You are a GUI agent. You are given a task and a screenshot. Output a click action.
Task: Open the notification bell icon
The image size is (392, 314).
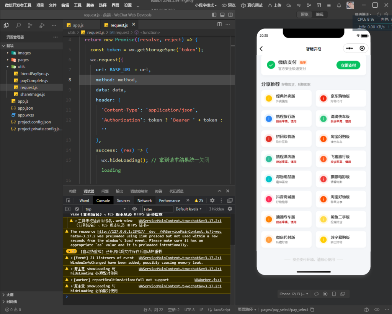(339, 5)
